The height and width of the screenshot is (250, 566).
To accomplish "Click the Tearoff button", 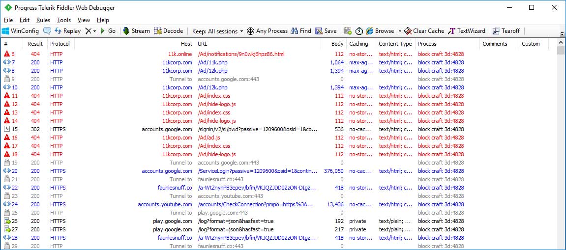I will pyautogui.click(x=506, y=31).
